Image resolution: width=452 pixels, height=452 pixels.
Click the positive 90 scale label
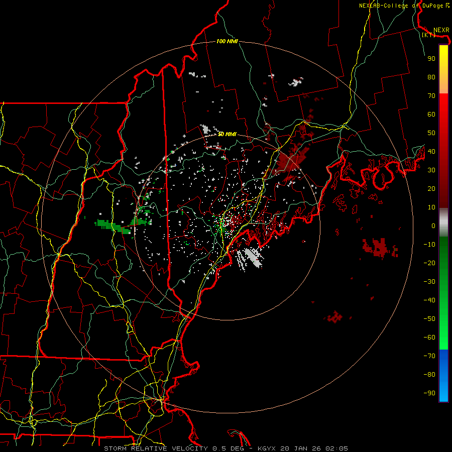click(x=431, y=59)
